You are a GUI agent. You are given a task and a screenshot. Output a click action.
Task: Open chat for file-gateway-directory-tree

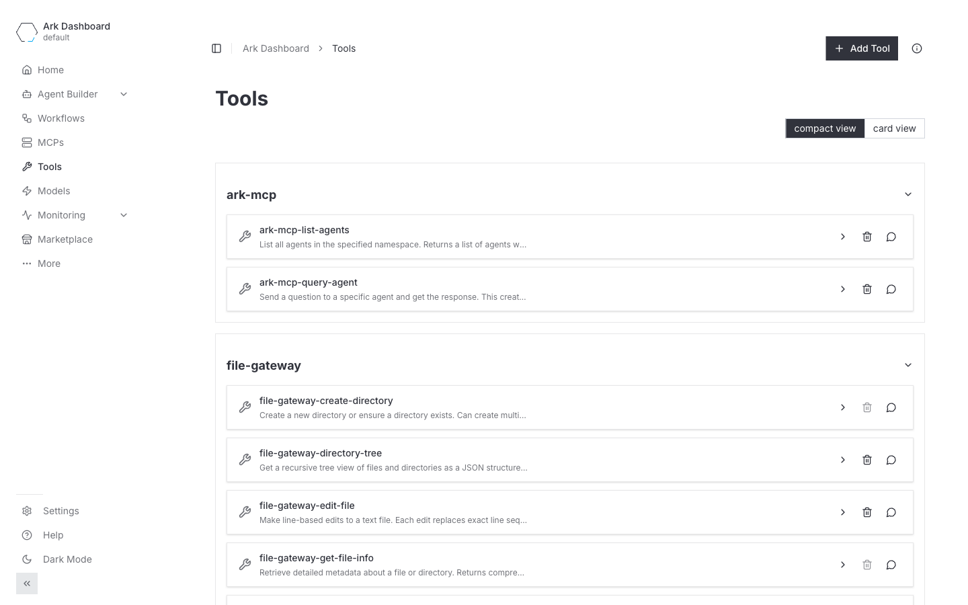point(891,460)
